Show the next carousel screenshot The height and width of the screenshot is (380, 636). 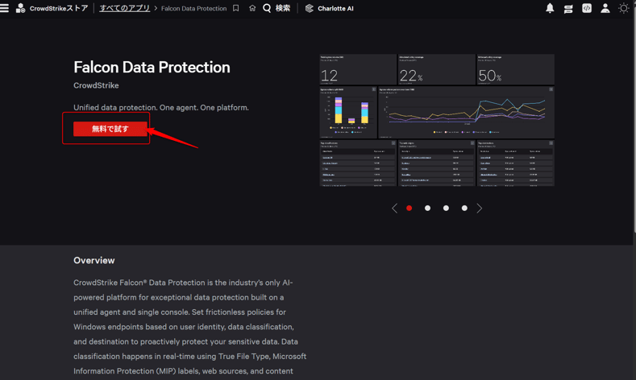tap(480, 209)
